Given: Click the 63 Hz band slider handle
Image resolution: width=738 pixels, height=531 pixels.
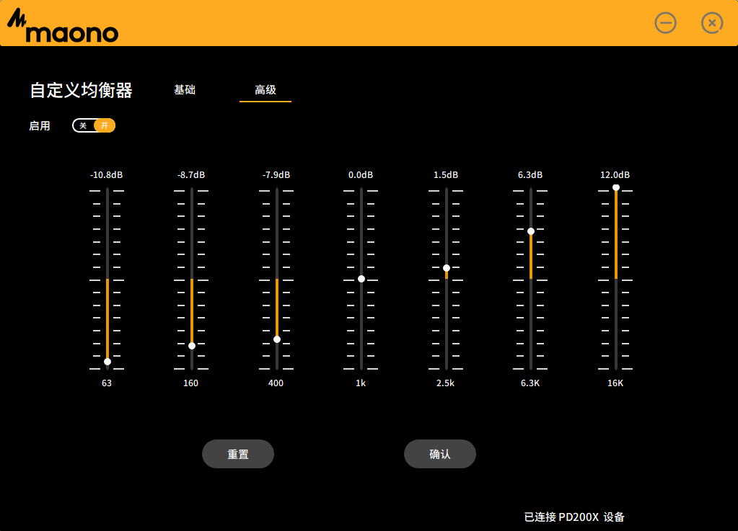Looking at the screenshot, I should [107, 362].
